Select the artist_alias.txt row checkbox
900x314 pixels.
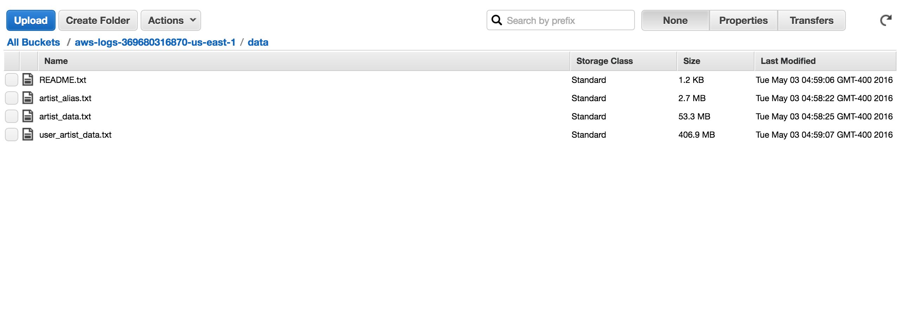(12, 98)
